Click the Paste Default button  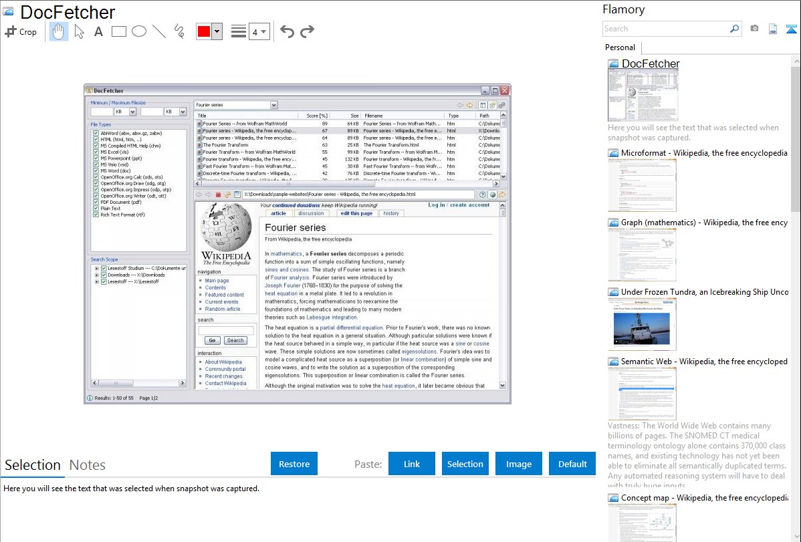pos(572,464)
